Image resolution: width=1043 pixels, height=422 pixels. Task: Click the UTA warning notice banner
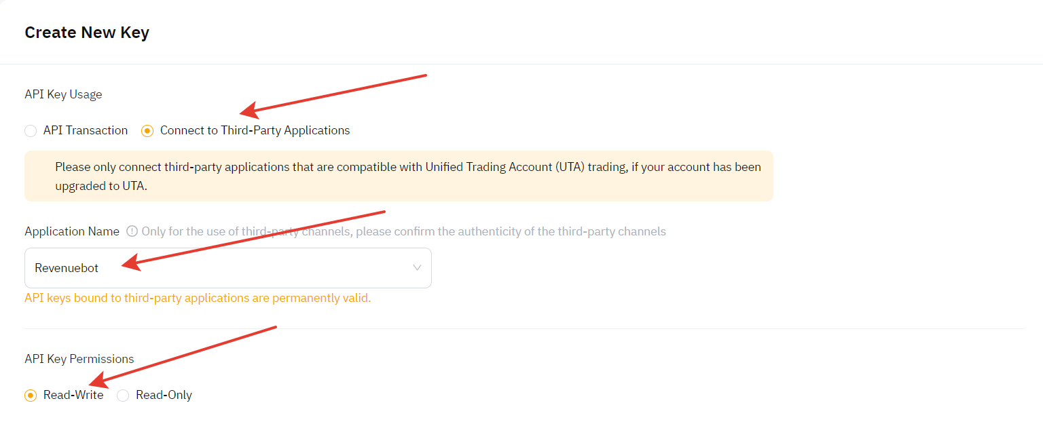(399, 176)
